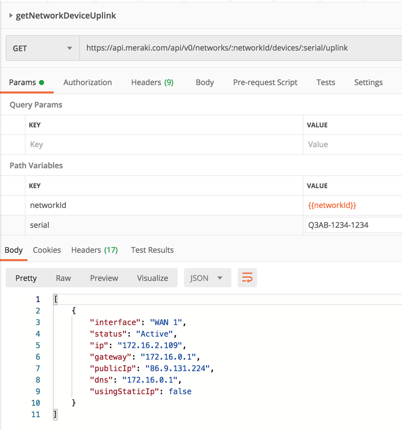Image resolution: width=402 pixels, height=430 pixels.
Task: Expand the getNetworkDeviceUplink request title
Action: [11, 16]
